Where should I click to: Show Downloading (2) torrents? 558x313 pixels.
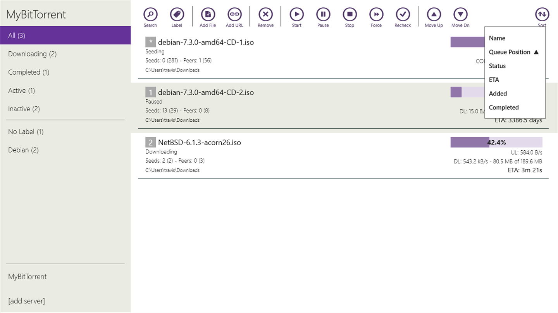[x=65, y=54]
